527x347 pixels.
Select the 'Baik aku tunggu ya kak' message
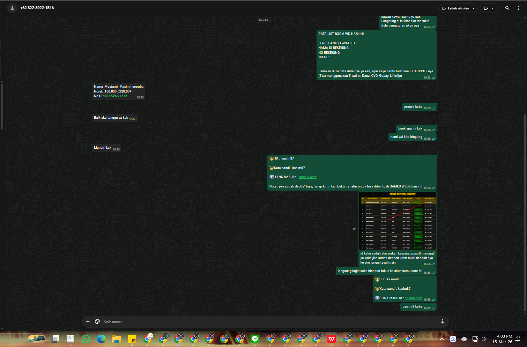115,118
